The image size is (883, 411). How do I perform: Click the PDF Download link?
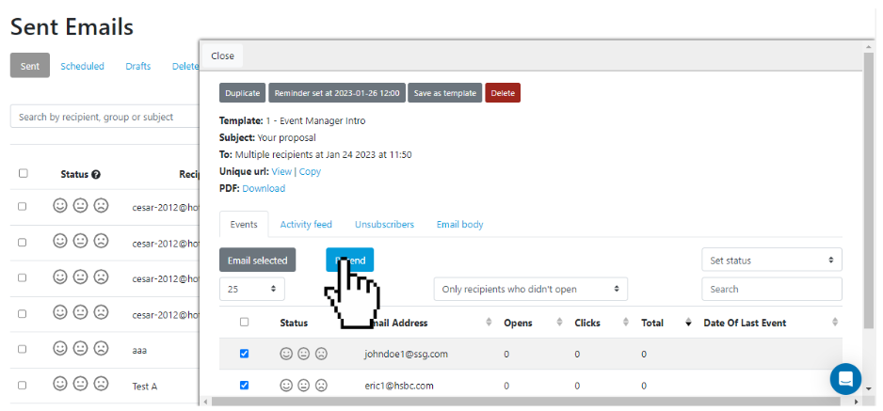pos(264,189)
